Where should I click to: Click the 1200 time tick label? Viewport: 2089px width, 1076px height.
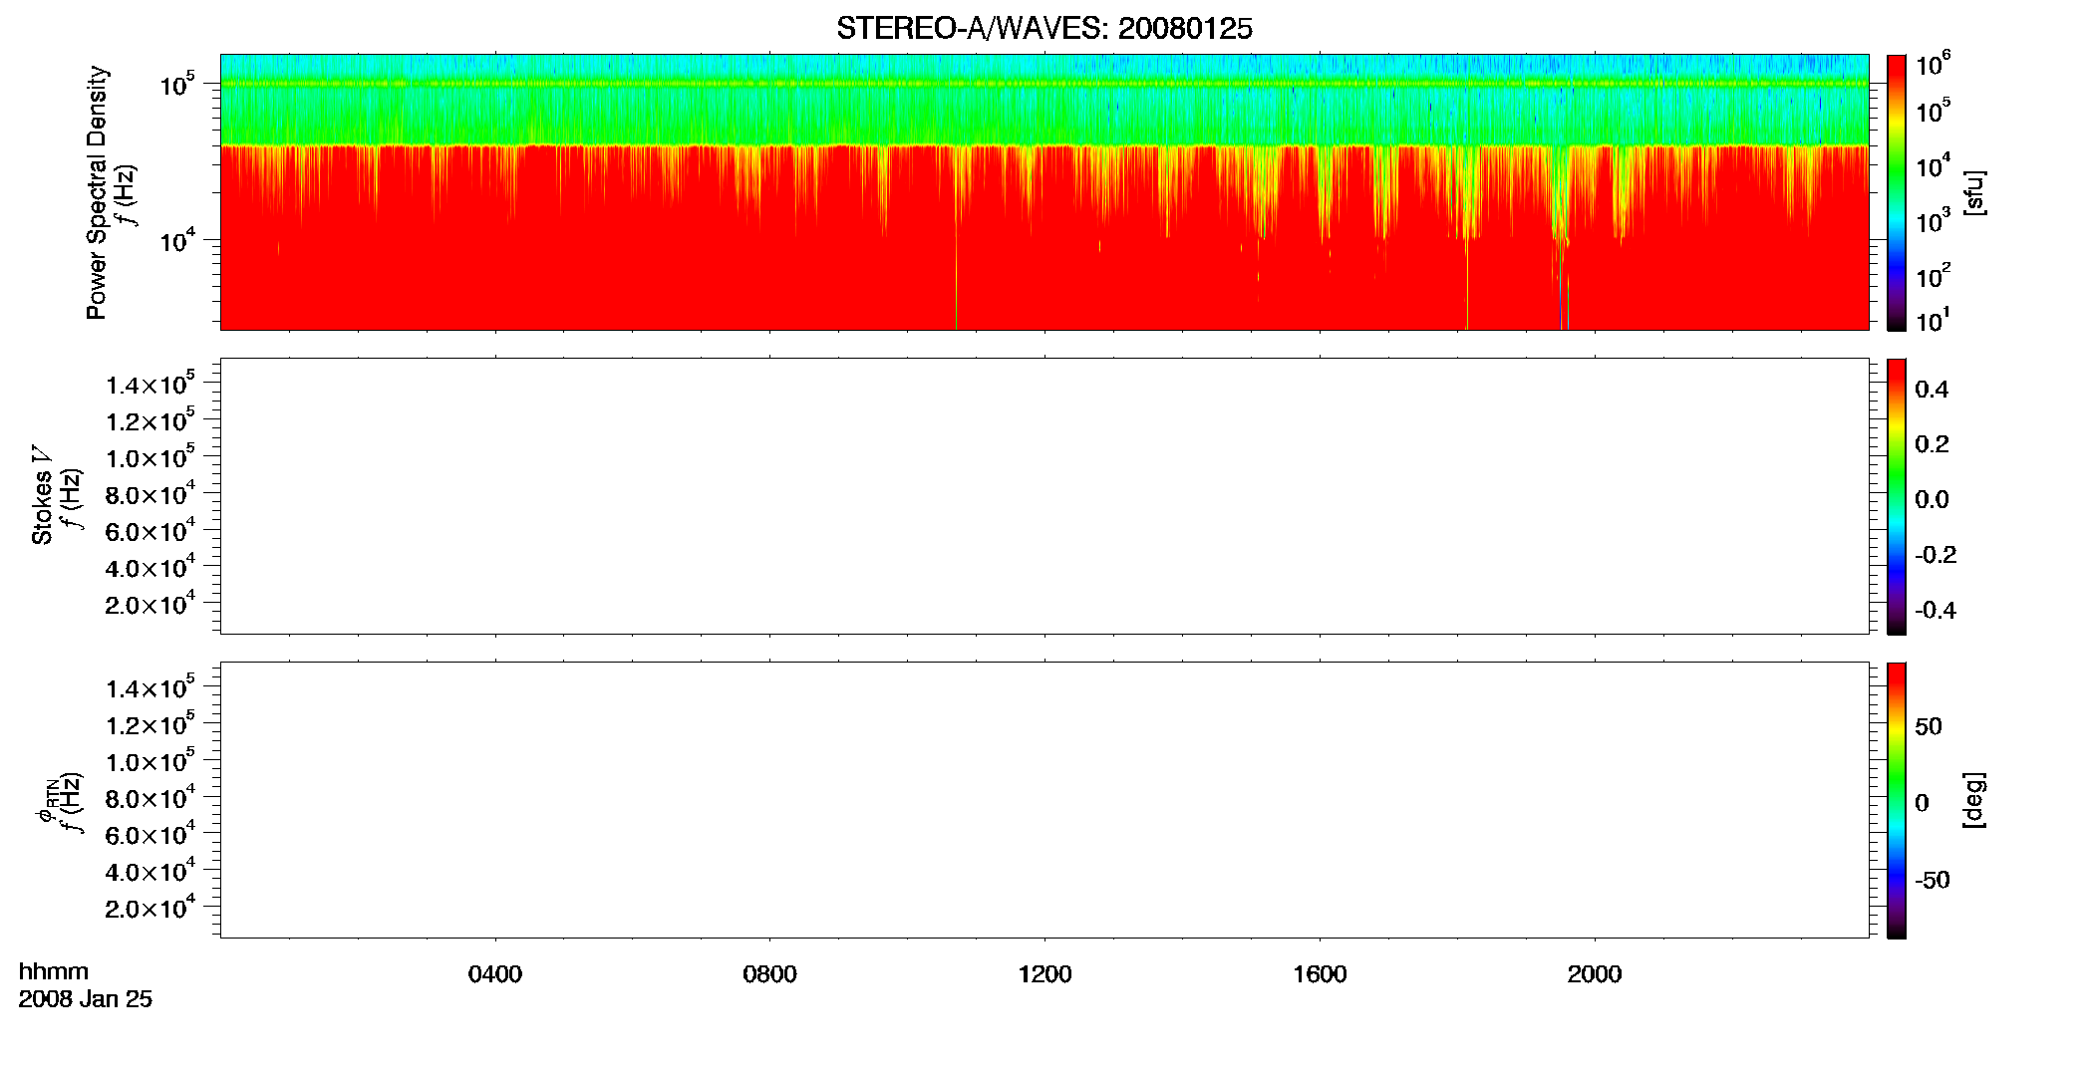(1044, 974)
